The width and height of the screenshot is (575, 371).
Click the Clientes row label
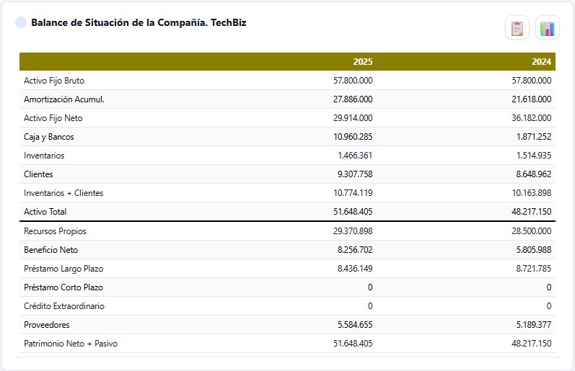point(38,174)
